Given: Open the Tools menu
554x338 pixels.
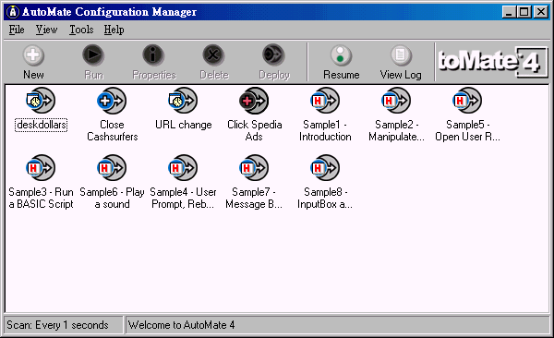Looking at the screenshot, I should tap(81, 30).
